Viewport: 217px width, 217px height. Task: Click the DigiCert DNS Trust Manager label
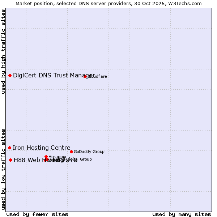coord(54,75)
